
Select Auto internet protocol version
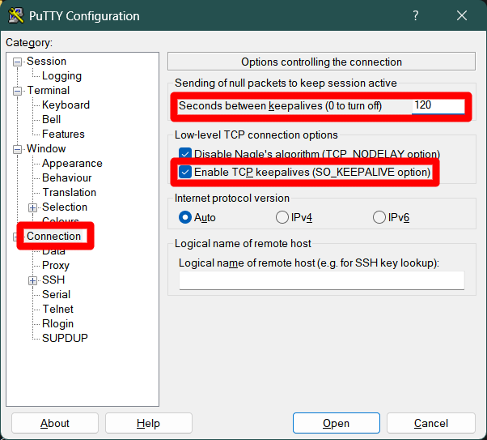[x=185, y=217]
